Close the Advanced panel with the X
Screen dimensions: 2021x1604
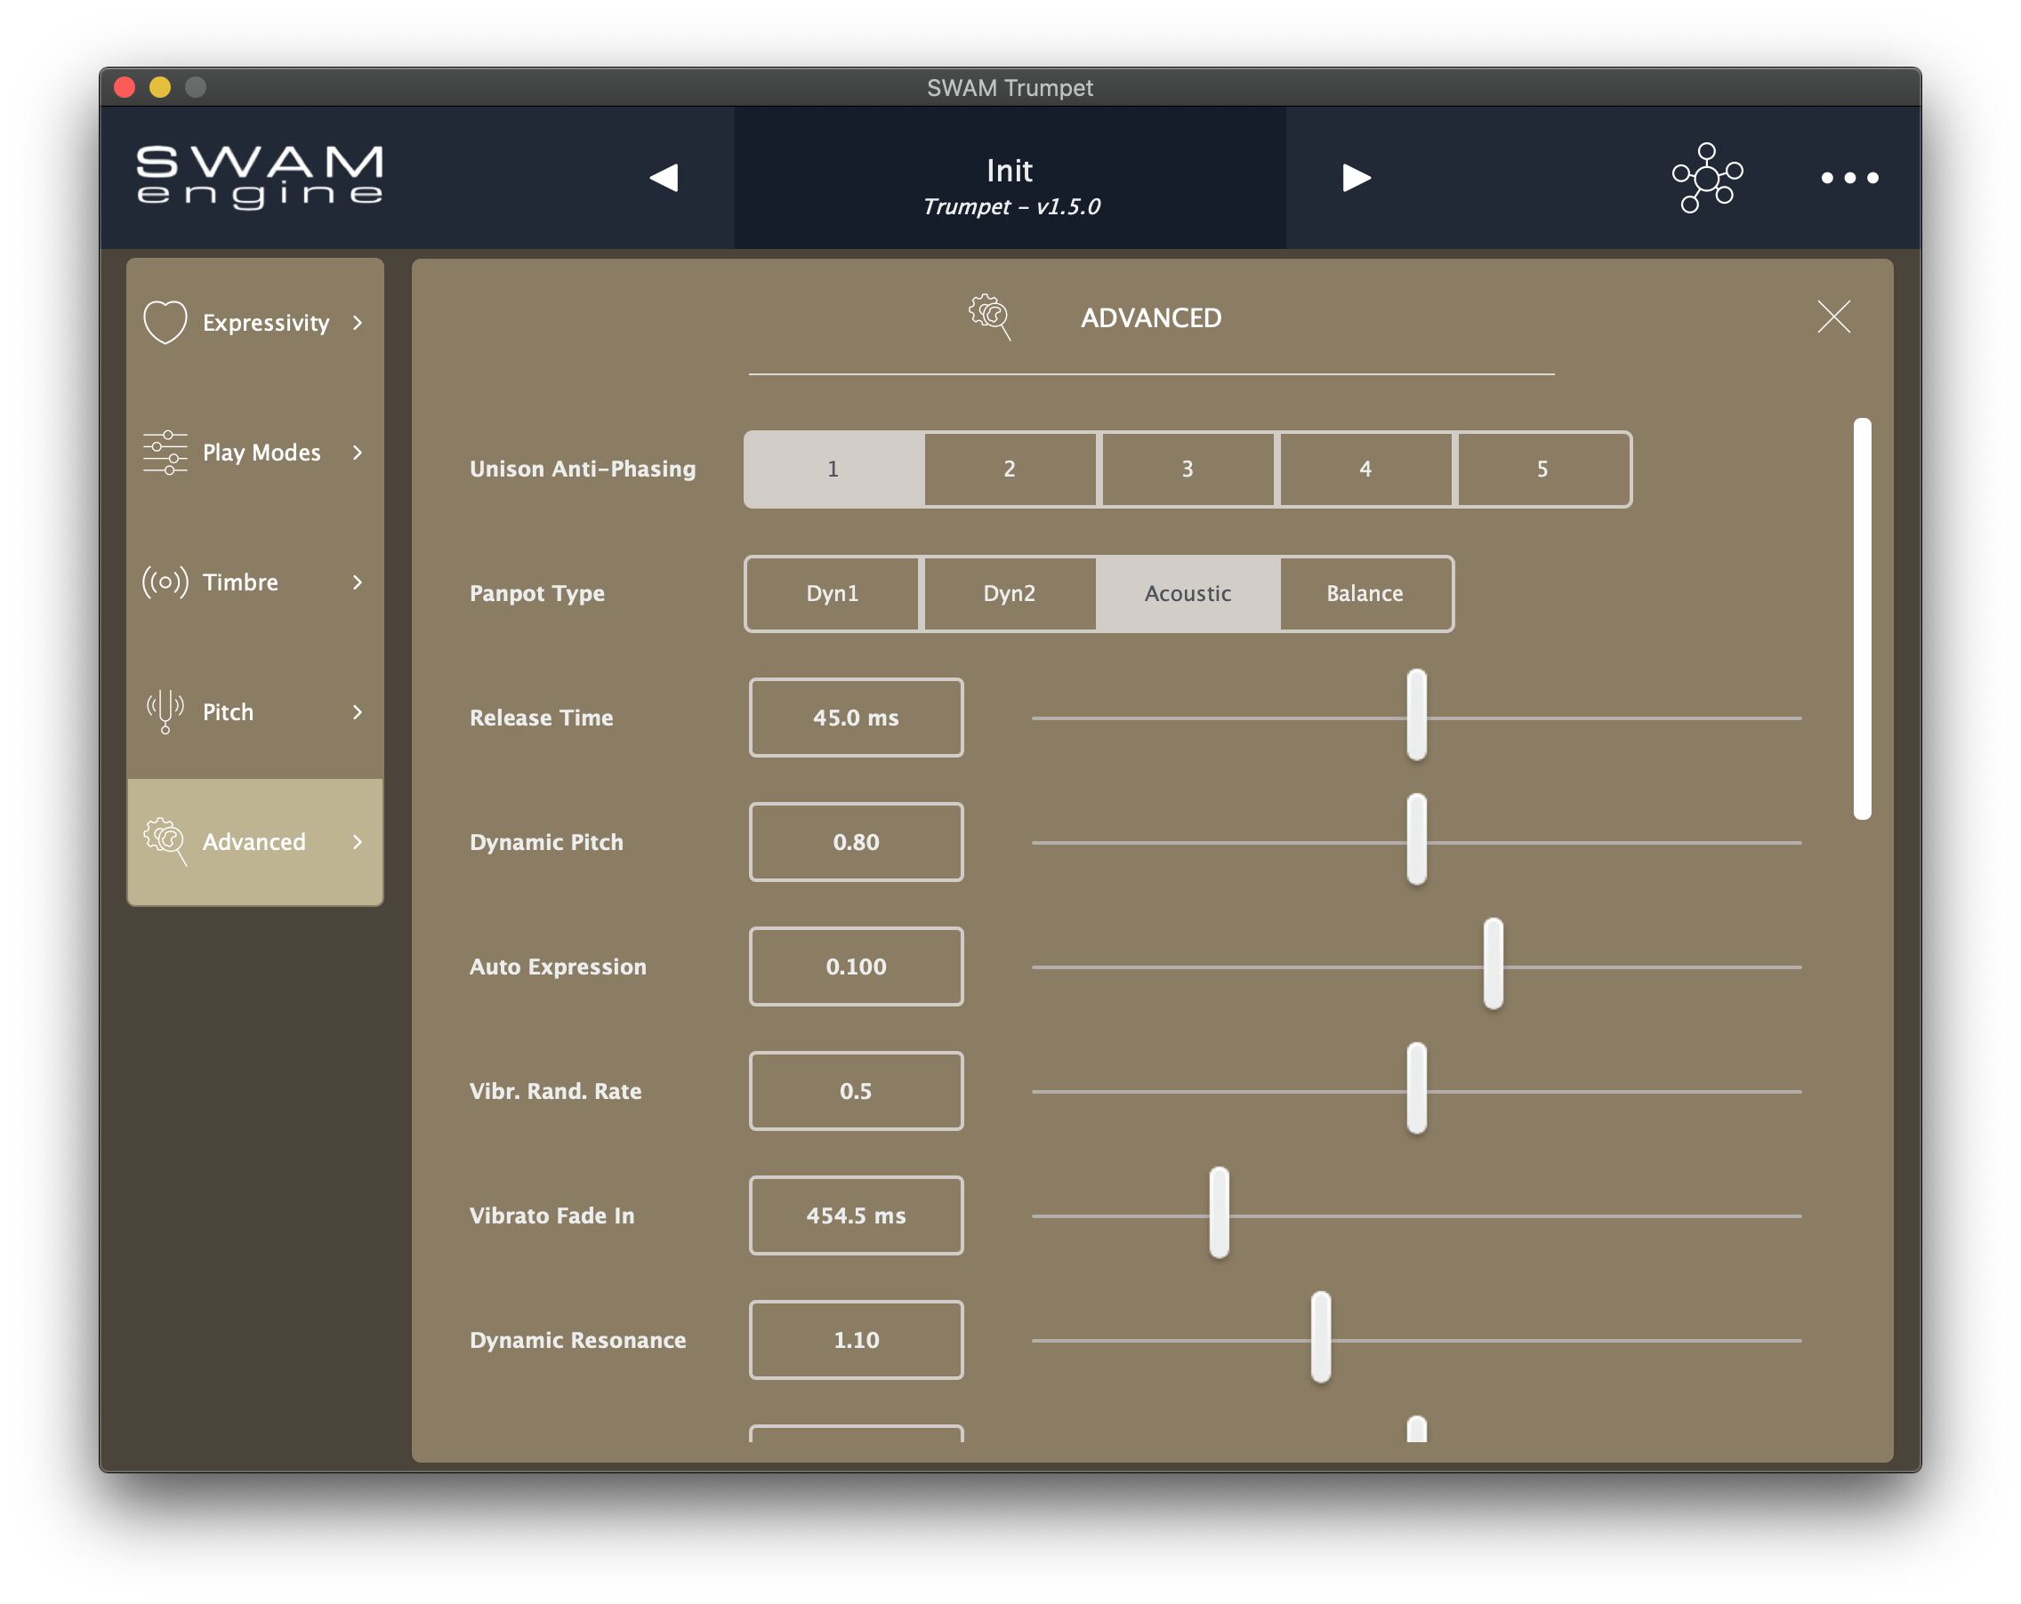1833,317
